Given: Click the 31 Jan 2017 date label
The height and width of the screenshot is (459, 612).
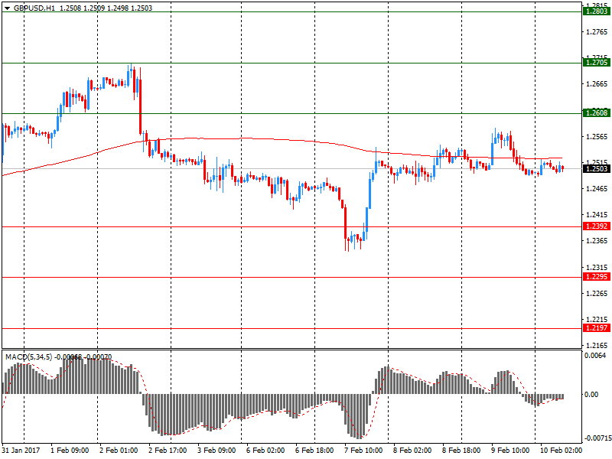Looking at the screenshot, I should [21, 451].
